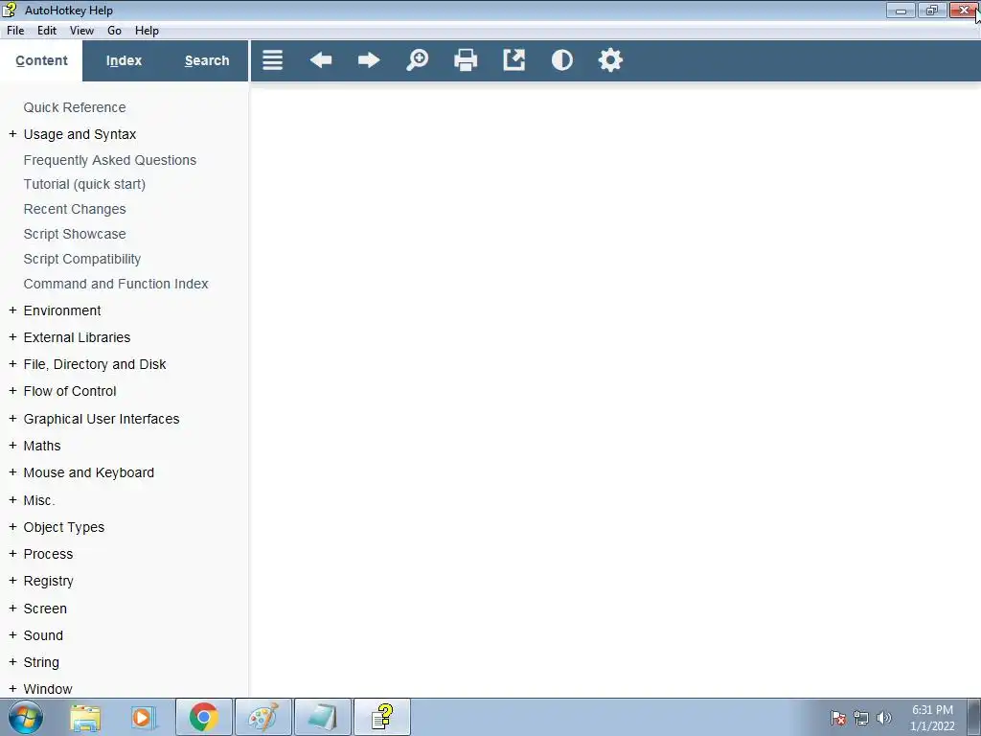Launch Windows Media Player from taskbar
Image resolution: width=981 pixels, height=736 pixels.
tap(143, 717)
